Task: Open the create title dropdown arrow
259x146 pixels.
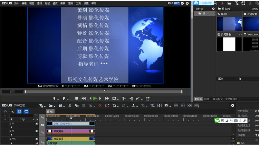Action: [154, 106]
